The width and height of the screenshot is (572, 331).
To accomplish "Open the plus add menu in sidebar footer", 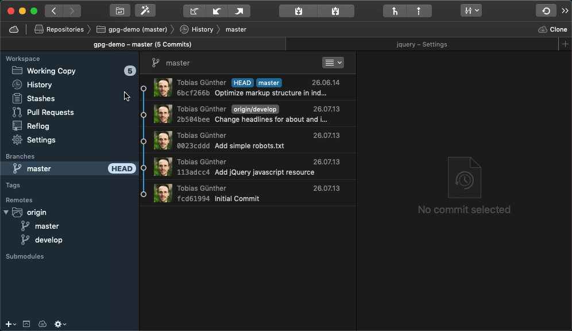I will (10, 324).
